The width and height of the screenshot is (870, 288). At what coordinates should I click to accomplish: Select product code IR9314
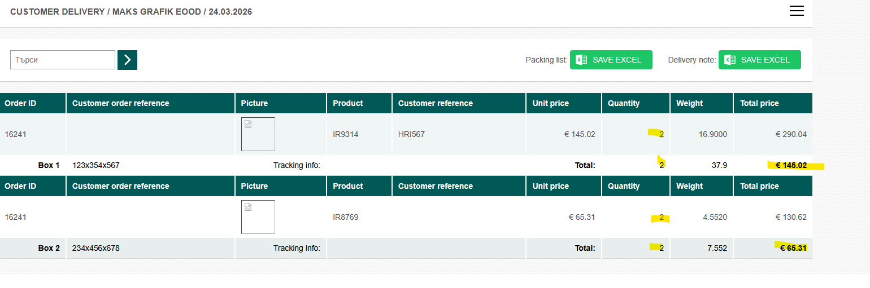[x=346, y=135]
